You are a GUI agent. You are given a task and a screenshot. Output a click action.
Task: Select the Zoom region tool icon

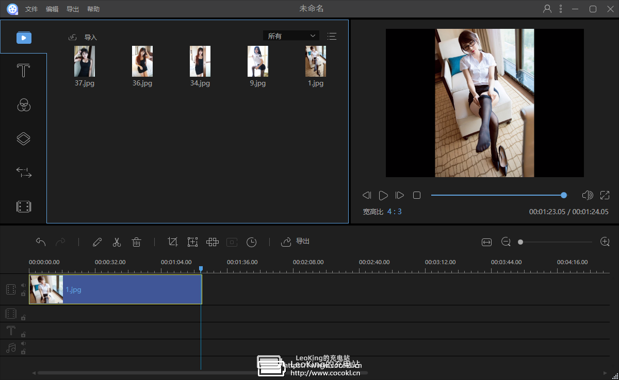[x=192, y=242]
